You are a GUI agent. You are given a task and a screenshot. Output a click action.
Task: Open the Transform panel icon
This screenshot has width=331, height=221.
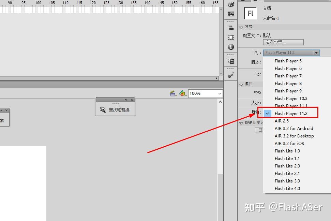click(231, 38)
